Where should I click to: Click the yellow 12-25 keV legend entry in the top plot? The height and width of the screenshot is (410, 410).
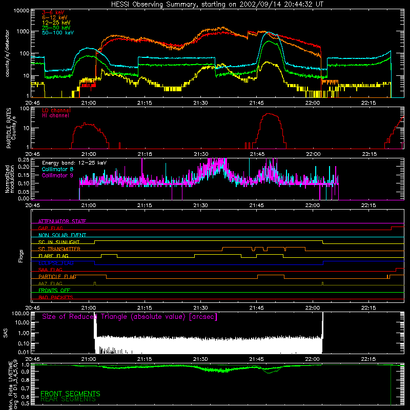click(x=56, y=23)
